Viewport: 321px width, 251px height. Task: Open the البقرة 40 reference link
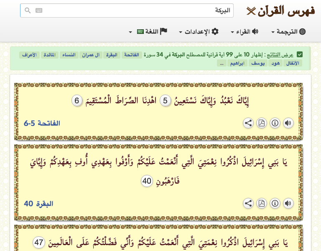[39, 204]
